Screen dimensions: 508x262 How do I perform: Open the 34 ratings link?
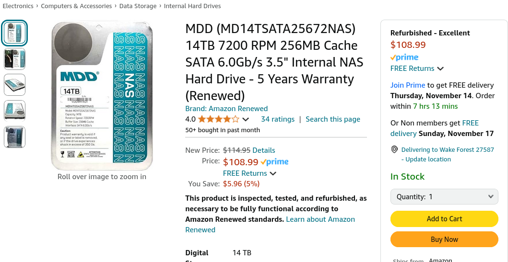pyautogui.click(x=278, y=119)
